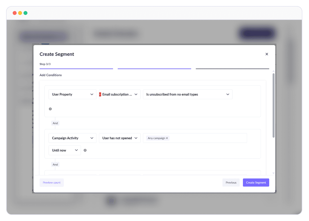
Task: Click the scroll up arrow in dialog
Action: 274,71
